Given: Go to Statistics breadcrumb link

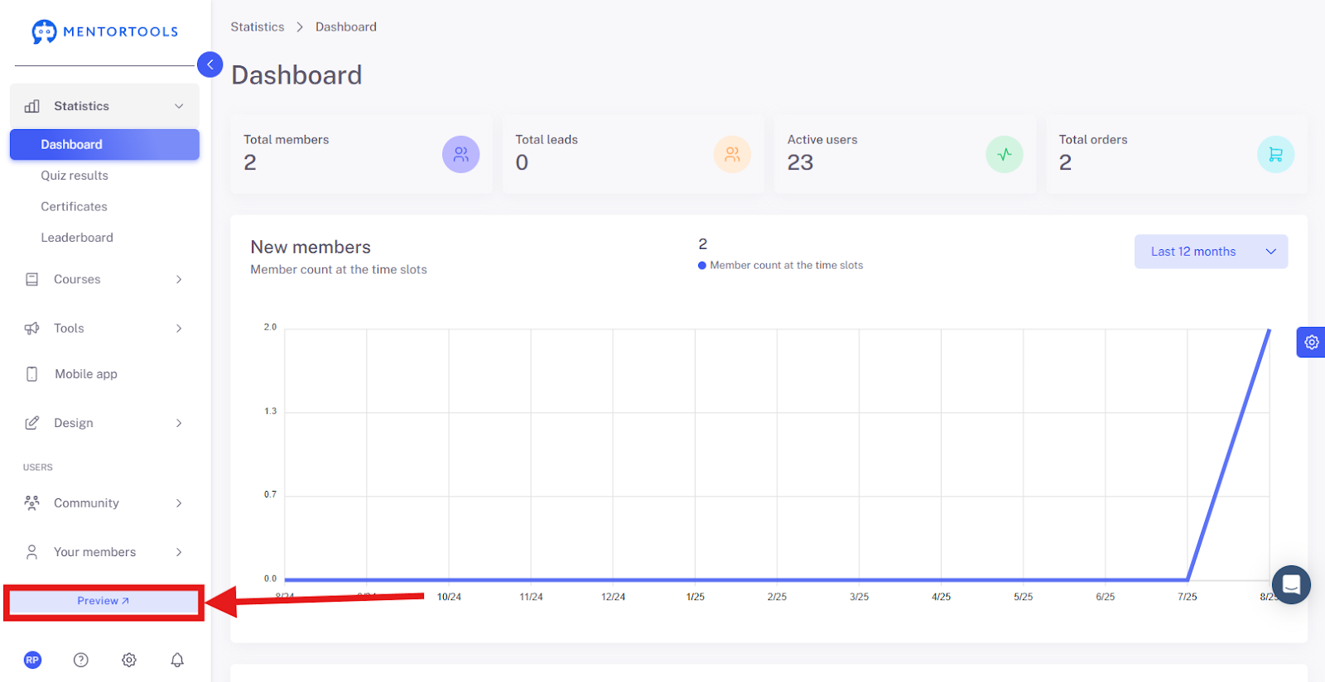Looking at the screenshot, I should tap(258, 26).
